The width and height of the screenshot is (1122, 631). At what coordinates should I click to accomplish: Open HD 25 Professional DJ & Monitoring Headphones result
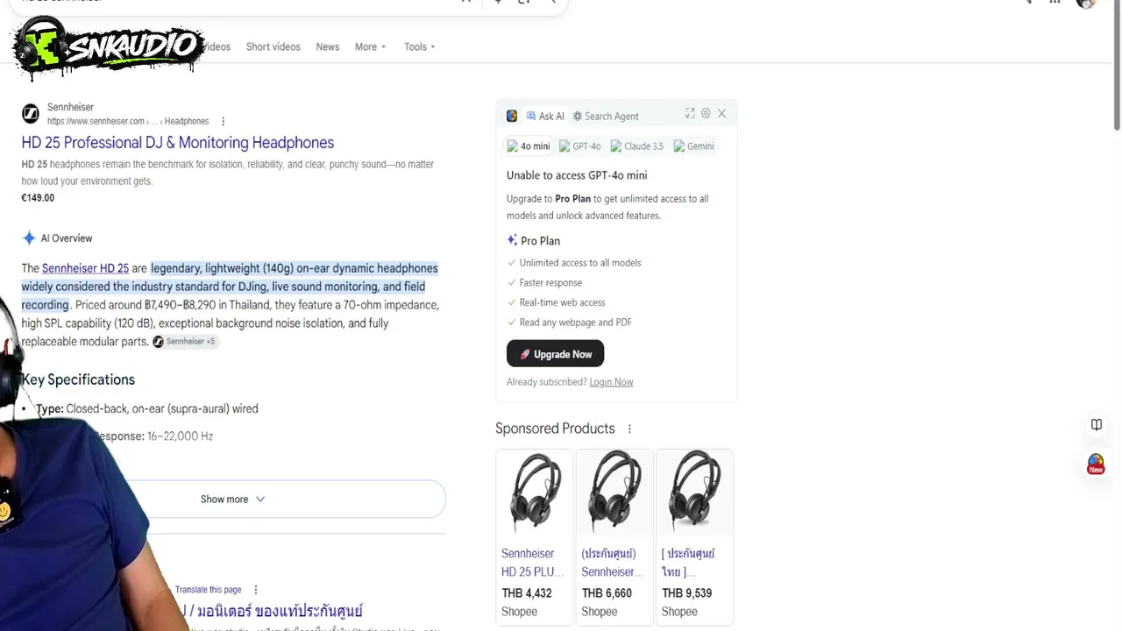click(178, 143)
